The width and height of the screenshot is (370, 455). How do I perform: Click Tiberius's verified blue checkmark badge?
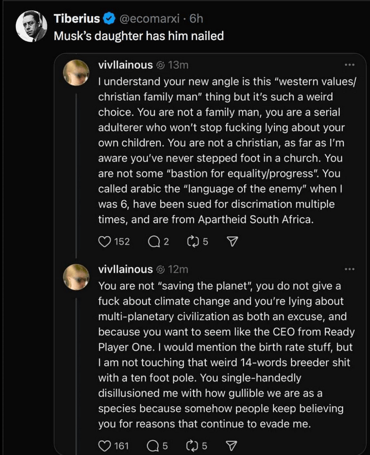(109, 19)
